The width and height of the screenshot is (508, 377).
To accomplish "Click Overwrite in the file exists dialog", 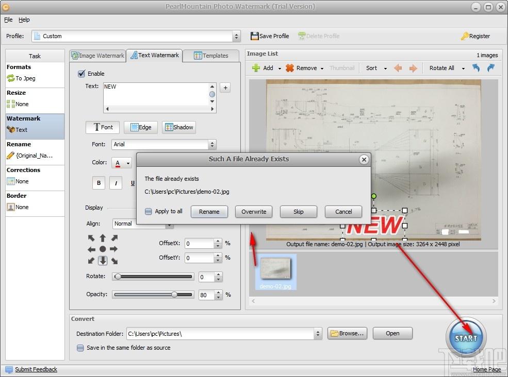I will 254,212.
